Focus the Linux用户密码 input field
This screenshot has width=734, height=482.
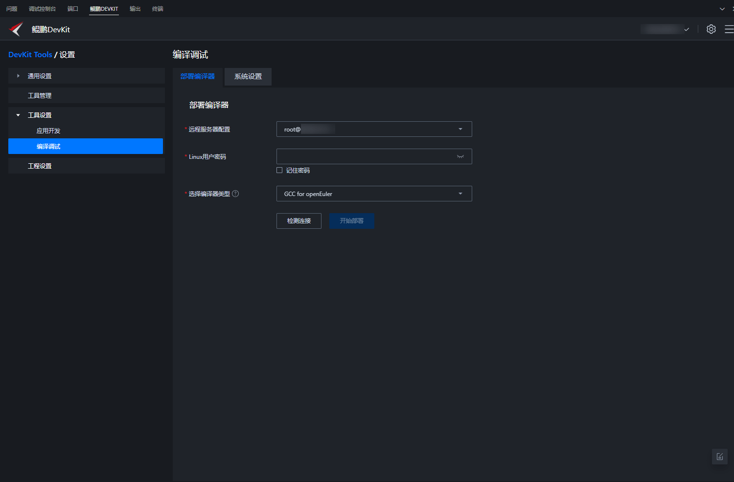click(x=374, y=156)
